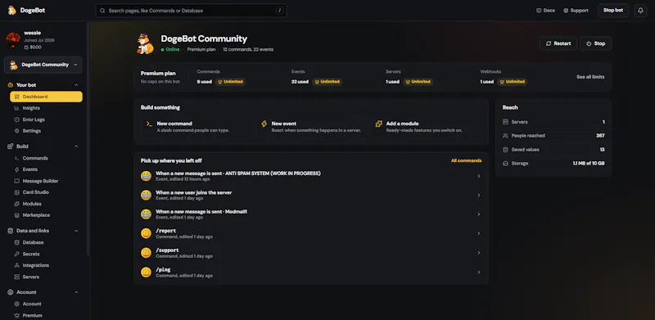Open the /support row chevron
Viewport: 655px width, 320px height.
(x=479, y=253)
